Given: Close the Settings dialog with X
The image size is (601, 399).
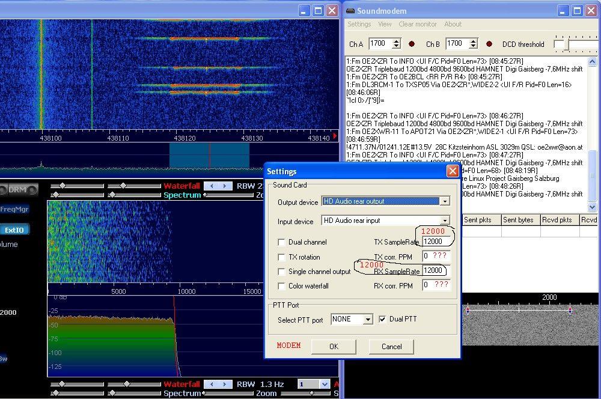Looking at the screenshot, I should 453,172.
